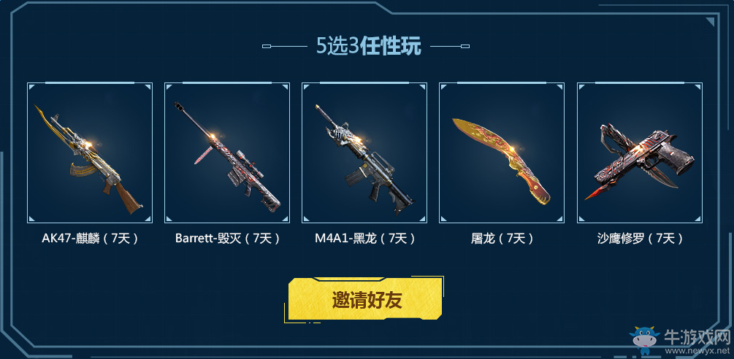Click the M4A1-黑龙（7天）caption text

tap(364, 239)
